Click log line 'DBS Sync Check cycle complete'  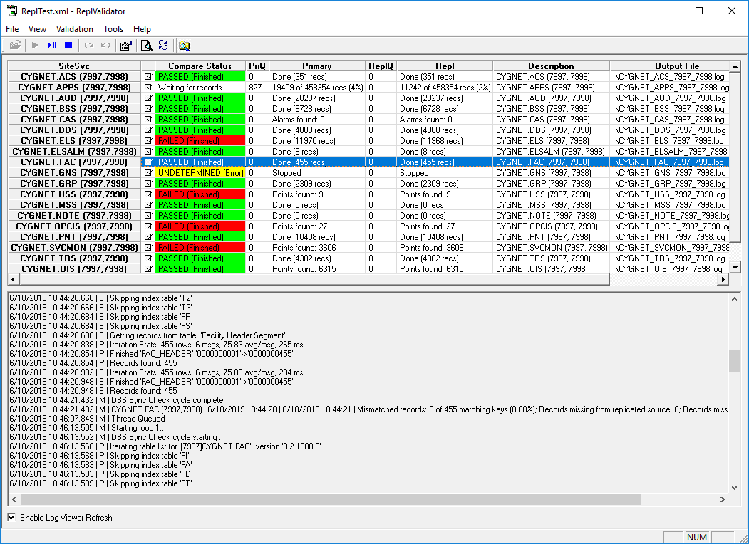[167, 400]
